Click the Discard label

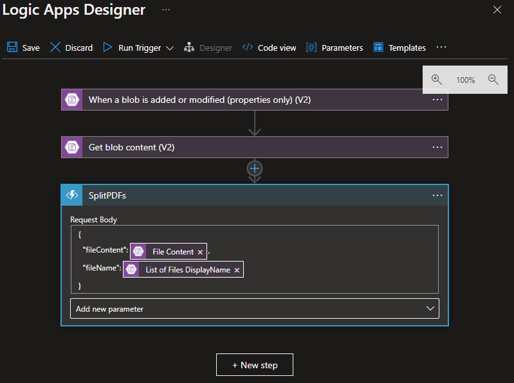tap(79, 48)
